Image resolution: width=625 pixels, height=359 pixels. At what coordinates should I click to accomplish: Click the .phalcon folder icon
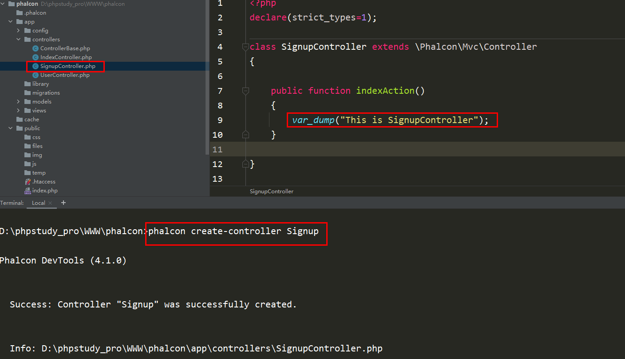[20, 13]
